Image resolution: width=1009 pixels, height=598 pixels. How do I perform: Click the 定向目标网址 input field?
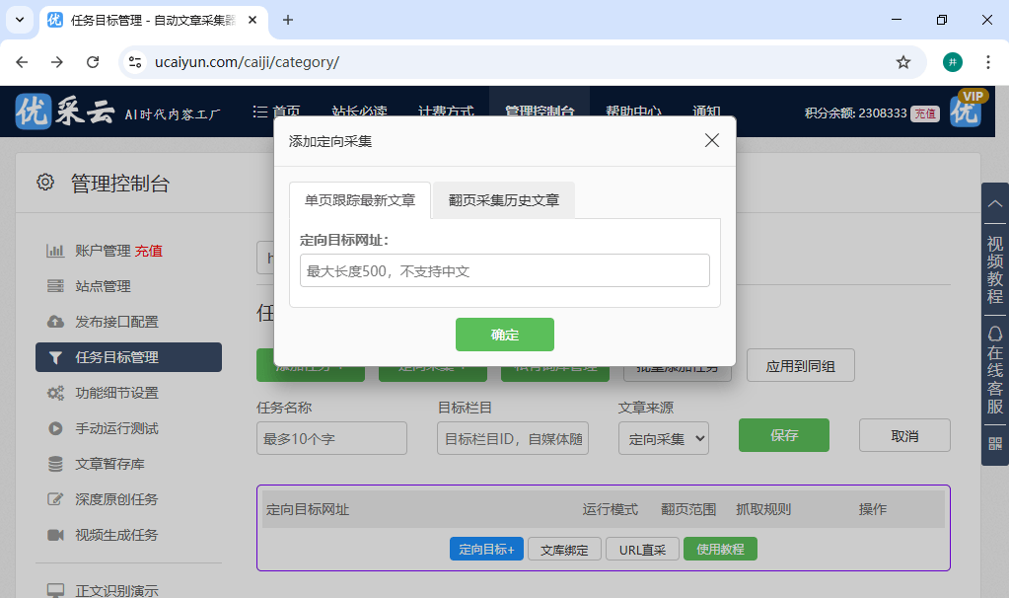[x=504, y=269]
